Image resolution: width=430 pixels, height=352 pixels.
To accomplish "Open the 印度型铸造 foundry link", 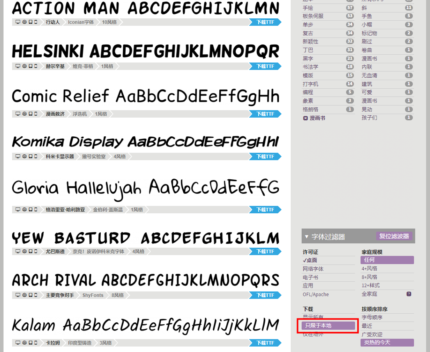I will pos(80,343).
